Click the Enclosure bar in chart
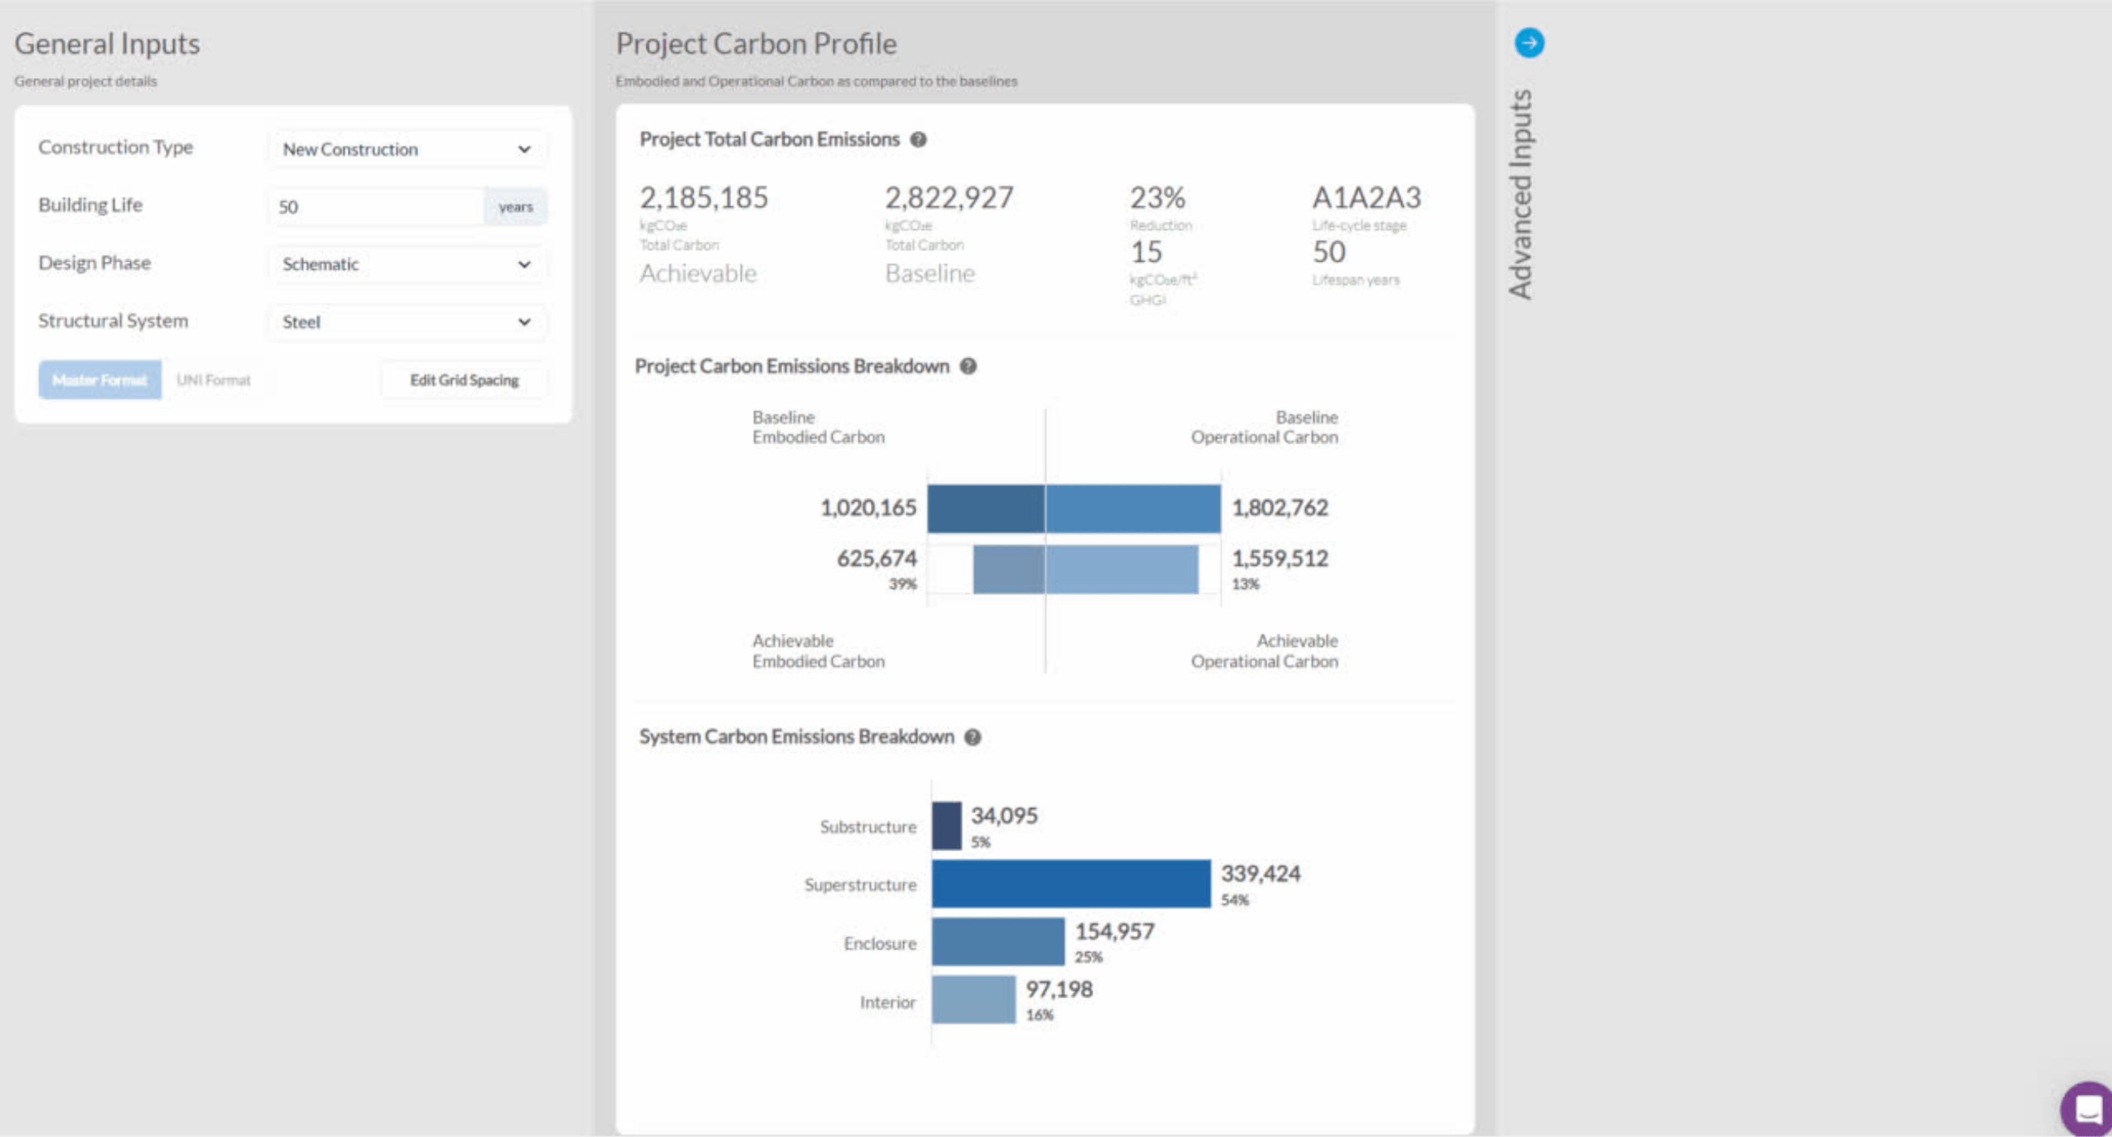Viewport: 2112px width, 1137px height. [x=998, y=942]
